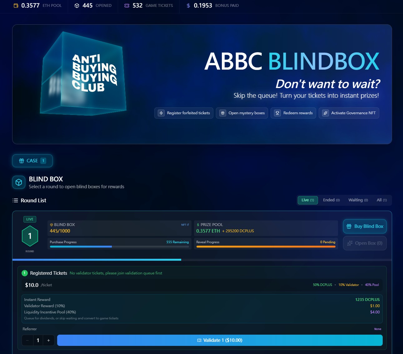The width and height of the screenshot is (403, 354).
Task: Click the gift icon inside Buy Blind Box
Action: point(349,226)
